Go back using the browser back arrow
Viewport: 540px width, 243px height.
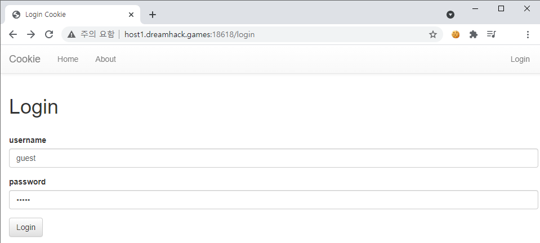[13, 34]
